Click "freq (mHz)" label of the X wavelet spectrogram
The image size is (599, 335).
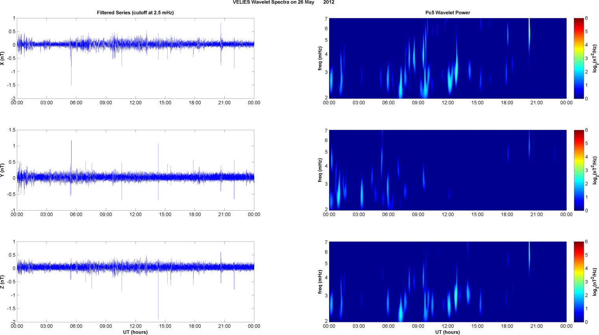[x=320, y=58]
